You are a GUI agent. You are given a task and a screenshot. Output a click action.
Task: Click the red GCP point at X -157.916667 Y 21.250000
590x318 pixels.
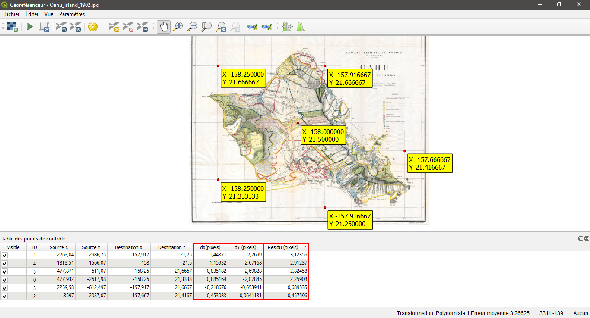[324, 208]
